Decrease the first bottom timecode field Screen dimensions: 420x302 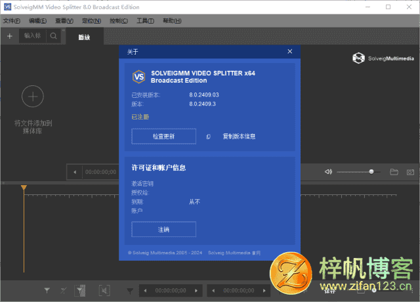145,291
